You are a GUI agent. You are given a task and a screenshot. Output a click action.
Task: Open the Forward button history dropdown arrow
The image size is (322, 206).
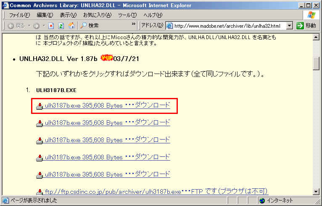(x=44, y=26)
